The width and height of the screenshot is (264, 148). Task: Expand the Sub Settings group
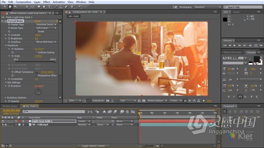point(6,83)
